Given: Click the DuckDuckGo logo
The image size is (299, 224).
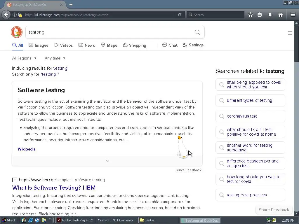Looking at the screenshot, I should click(x=17, y=32).
